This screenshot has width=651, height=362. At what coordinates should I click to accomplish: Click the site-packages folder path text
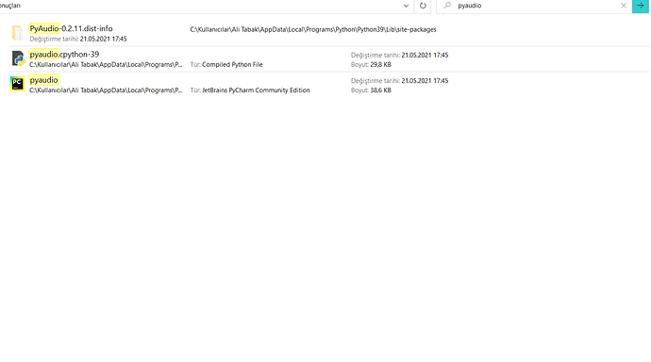(313, 29)
